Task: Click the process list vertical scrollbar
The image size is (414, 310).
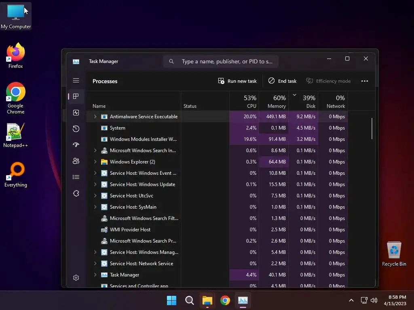Action: point(372,128)
